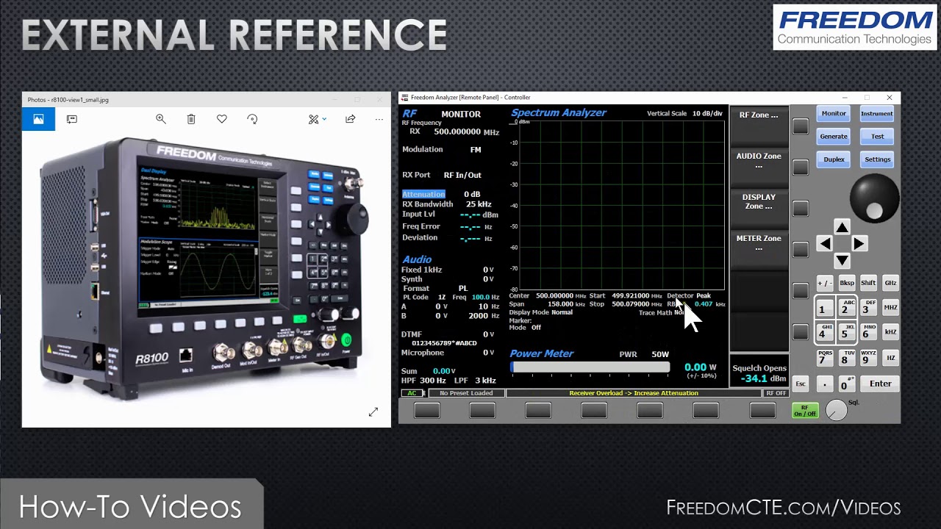The image size is (941, 529).
Task: Open the RF Zone softkey menu
Action: pyautogui.click(x=759, y=125)
